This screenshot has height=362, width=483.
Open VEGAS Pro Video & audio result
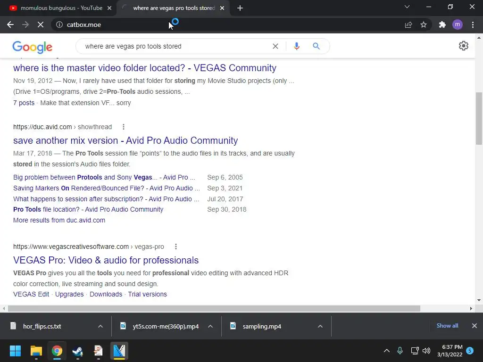pos(106,260)
